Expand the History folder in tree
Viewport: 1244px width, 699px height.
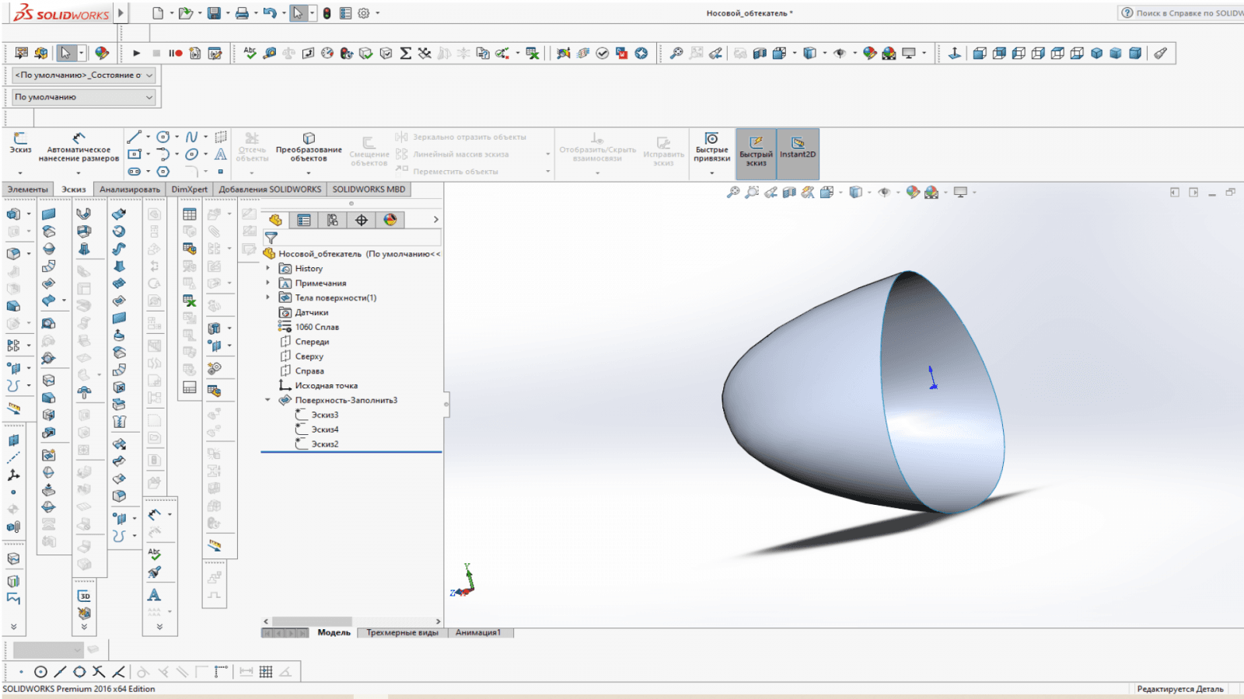point(268,269)
